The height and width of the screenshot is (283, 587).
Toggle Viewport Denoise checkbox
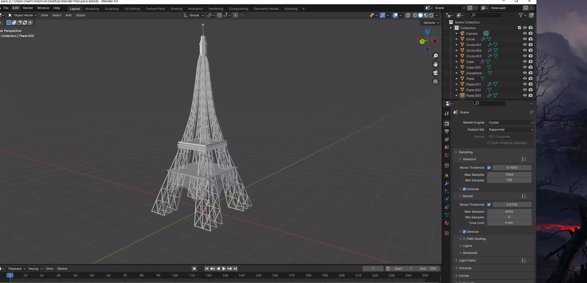pyautogui.click(x=464, y=189)
